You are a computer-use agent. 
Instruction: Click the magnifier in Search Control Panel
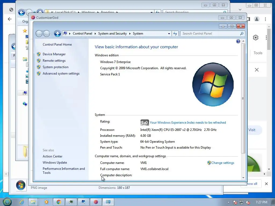(242, 34)
